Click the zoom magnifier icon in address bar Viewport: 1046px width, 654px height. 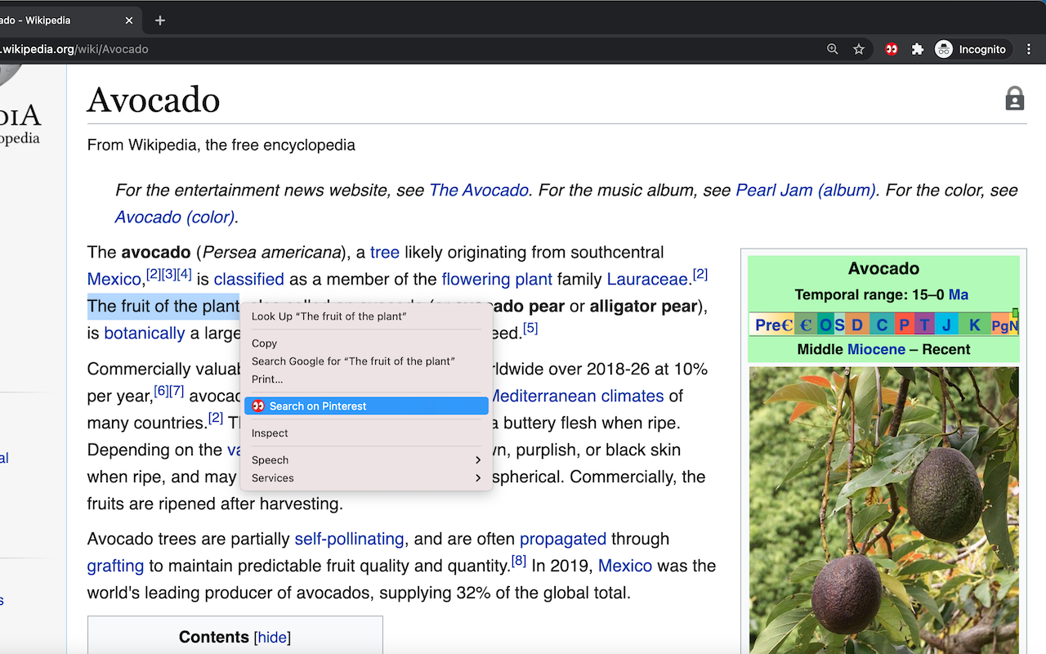832,49
